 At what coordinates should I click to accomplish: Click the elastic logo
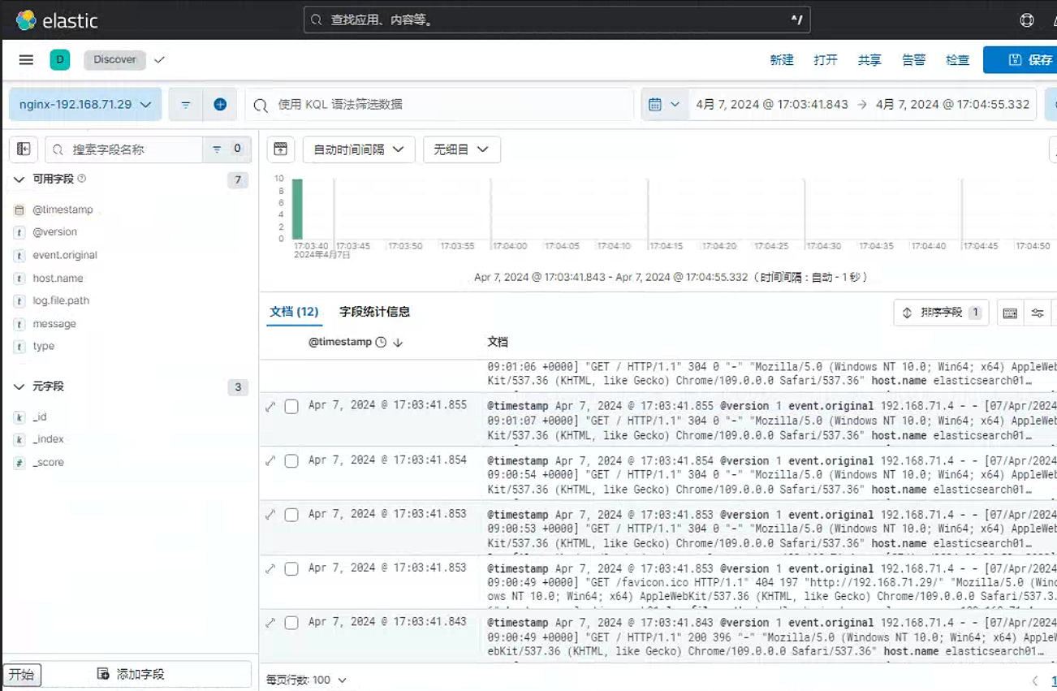click(x=57, y=20)
